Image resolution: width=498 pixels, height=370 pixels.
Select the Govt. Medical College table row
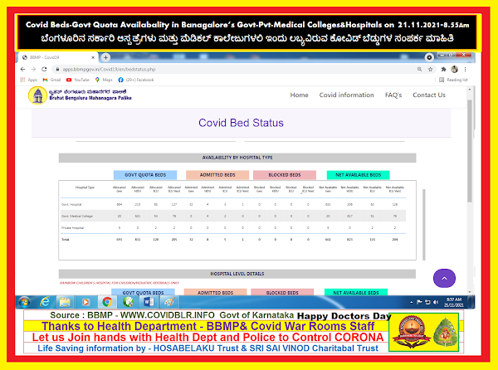tap(233, 216)
